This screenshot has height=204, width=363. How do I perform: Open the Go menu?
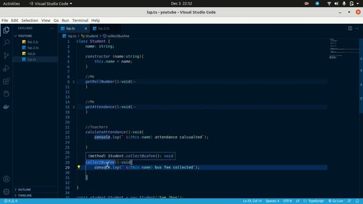tap(56, 20)
